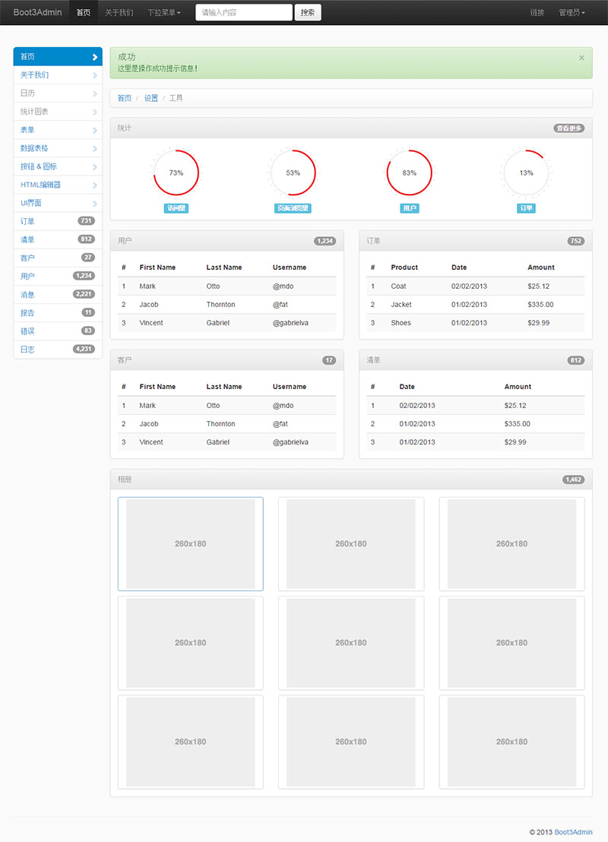Select 关于我们 from the top navbar

[x=121, y=12]
